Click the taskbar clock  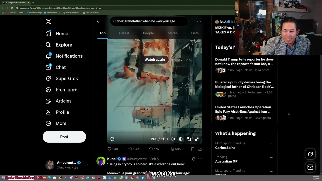coord(316,178)
